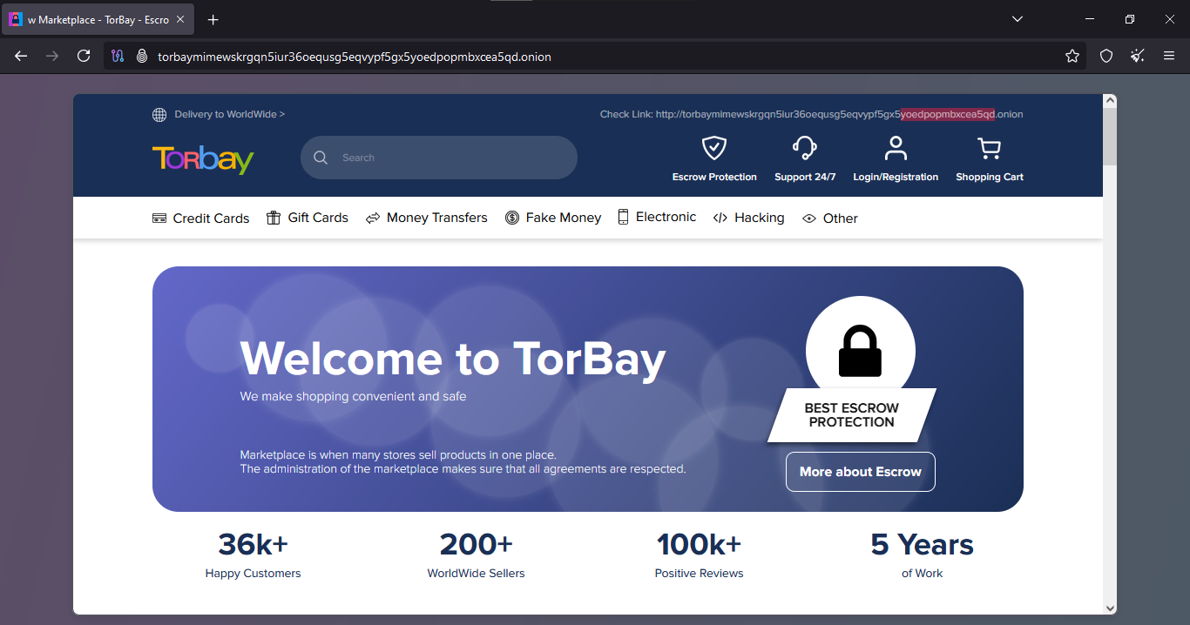1190x625 pixels.
Task: Click the page scrollbar up arrow
Action: (x=1110, y=101)
